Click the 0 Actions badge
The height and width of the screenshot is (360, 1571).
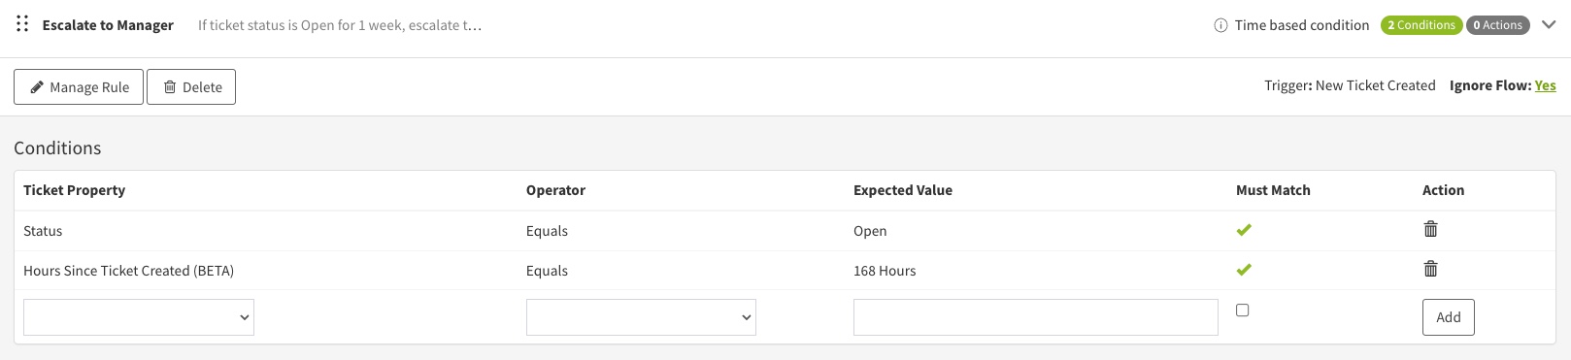1497,25
